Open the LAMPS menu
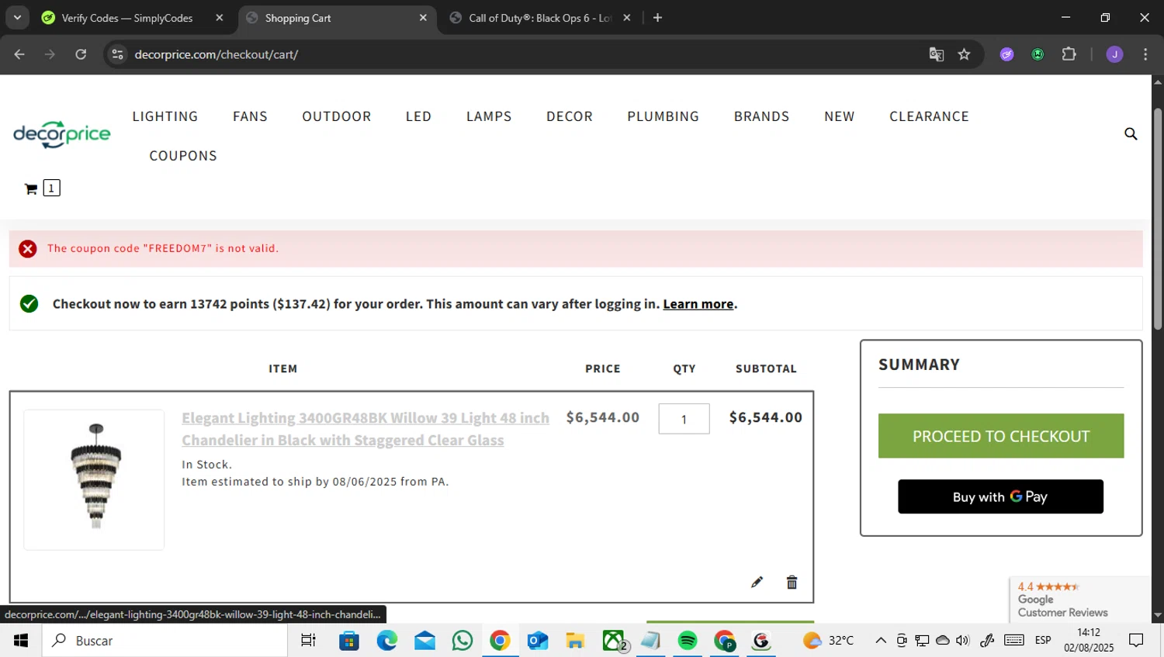 click(489, 116)
